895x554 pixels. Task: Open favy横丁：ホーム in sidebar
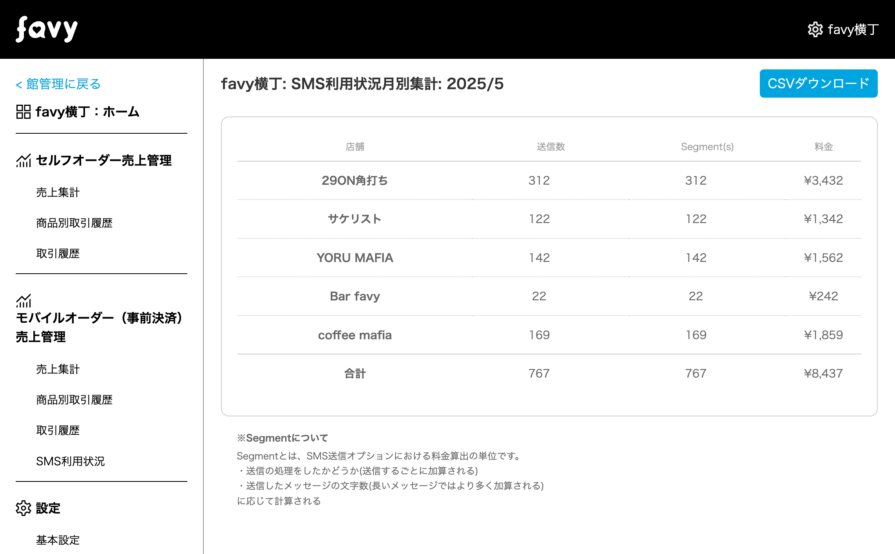click(87, 112)
